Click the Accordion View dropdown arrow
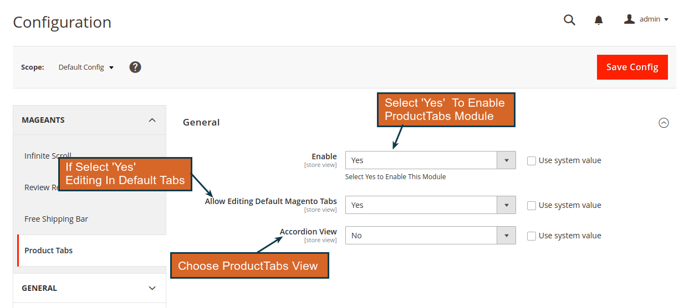 [506, 236]
